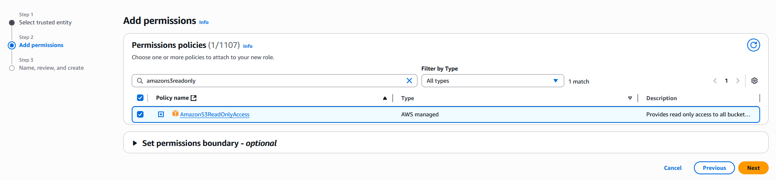Open the AmazonS3ReadOnlyAccess policy link
Image resolution: width=776 pixels, height=180 pixels.
click(x=215, y=115)
